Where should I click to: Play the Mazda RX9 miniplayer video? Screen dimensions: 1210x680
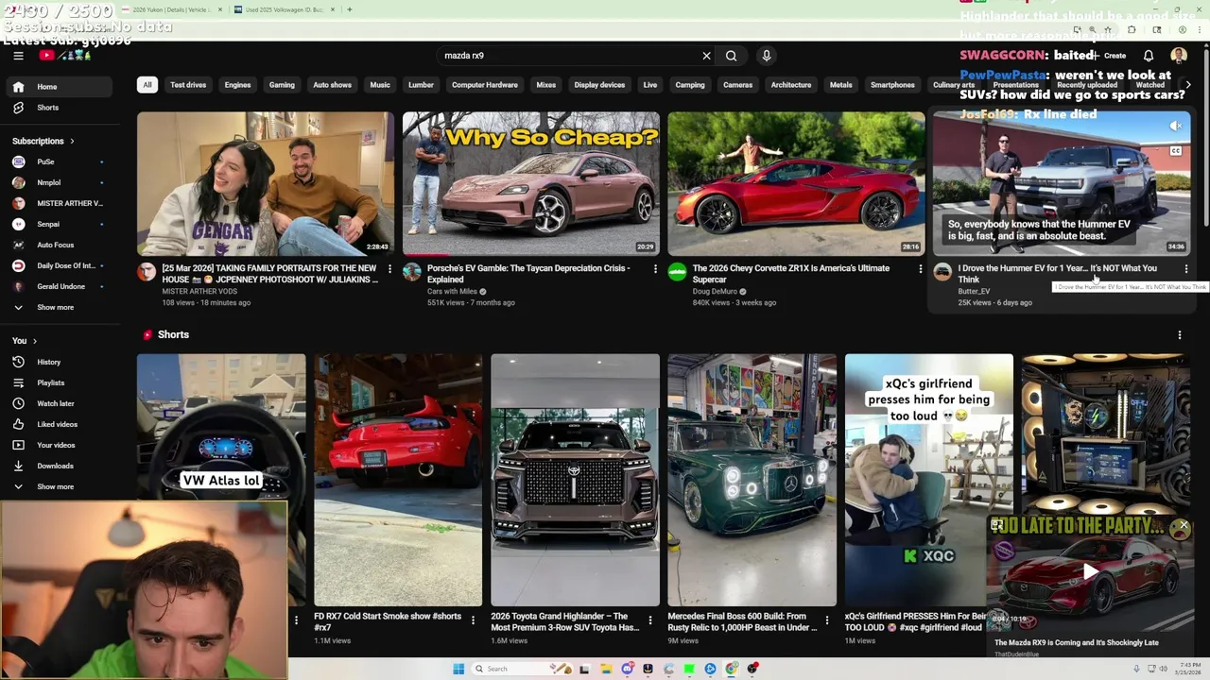click(x=1090, y=571)
